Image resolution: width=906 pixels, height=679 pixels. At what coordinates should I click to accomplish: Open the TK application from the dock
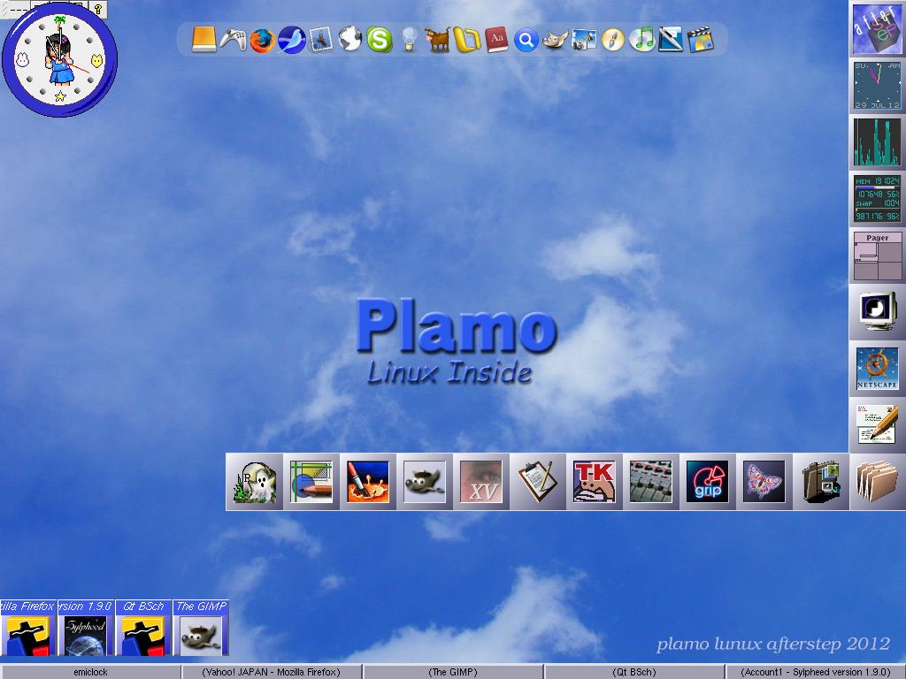[595, 482]
